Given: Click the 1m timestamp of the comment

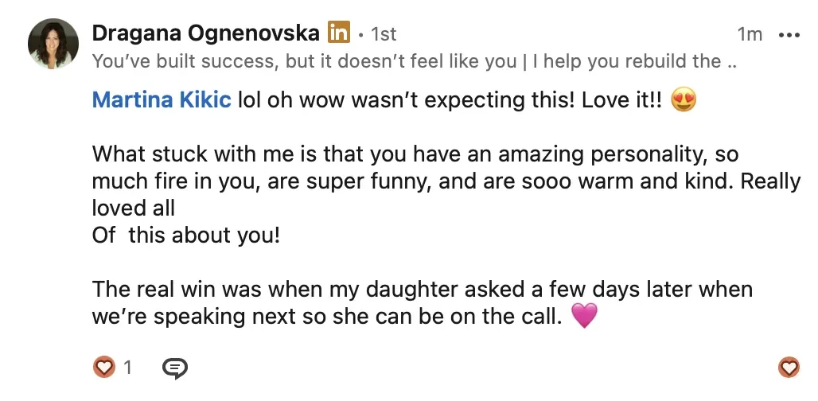Looking at the screenshot, I should click(x=750, y=34).
